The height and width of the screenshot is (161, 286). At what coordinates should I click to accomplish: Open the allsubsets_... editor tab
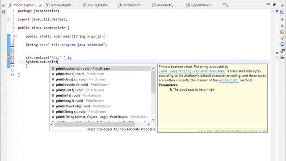pyautogui.click(x=164, y=5)
